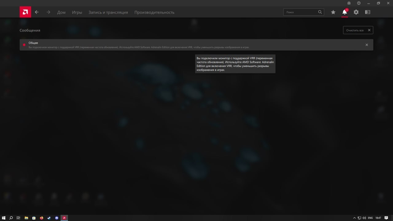Go back with the left arrow

(37, 12)
